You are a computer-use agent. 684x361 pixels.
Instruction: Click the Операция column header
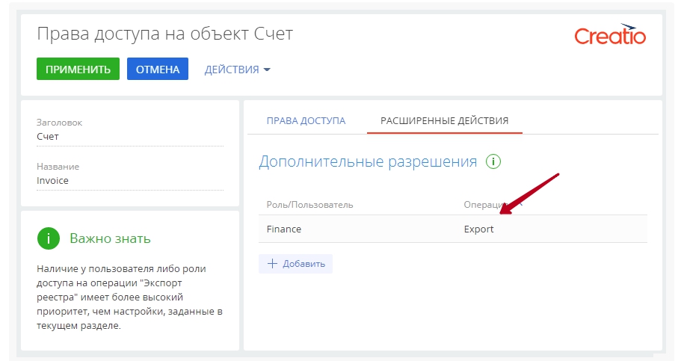tap(484, 204)
